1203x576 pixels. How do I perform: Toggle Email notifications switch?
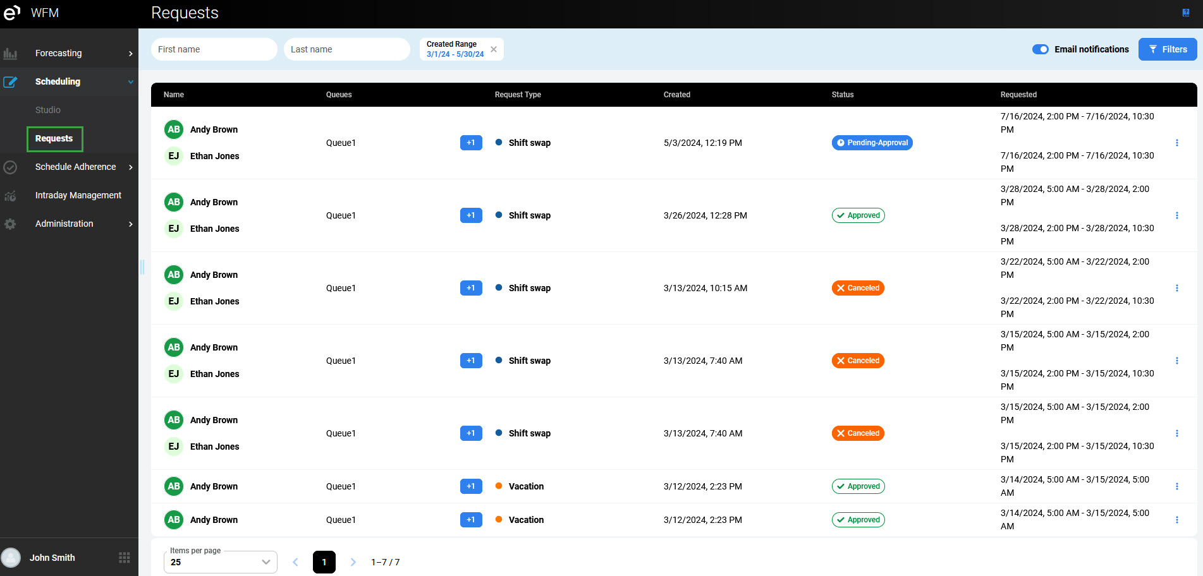coord(1040,49)
